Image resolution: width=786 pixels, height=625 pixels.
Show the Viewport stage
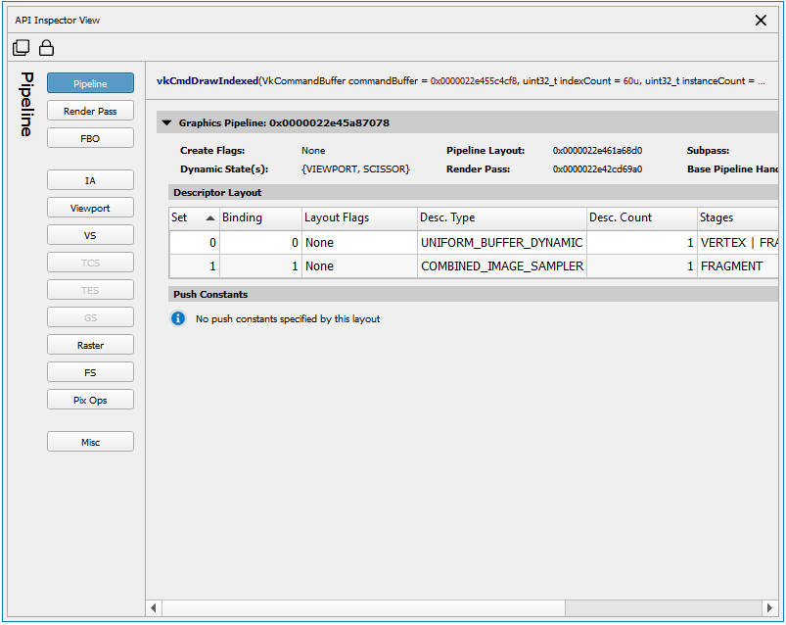(x=90, y=209)
